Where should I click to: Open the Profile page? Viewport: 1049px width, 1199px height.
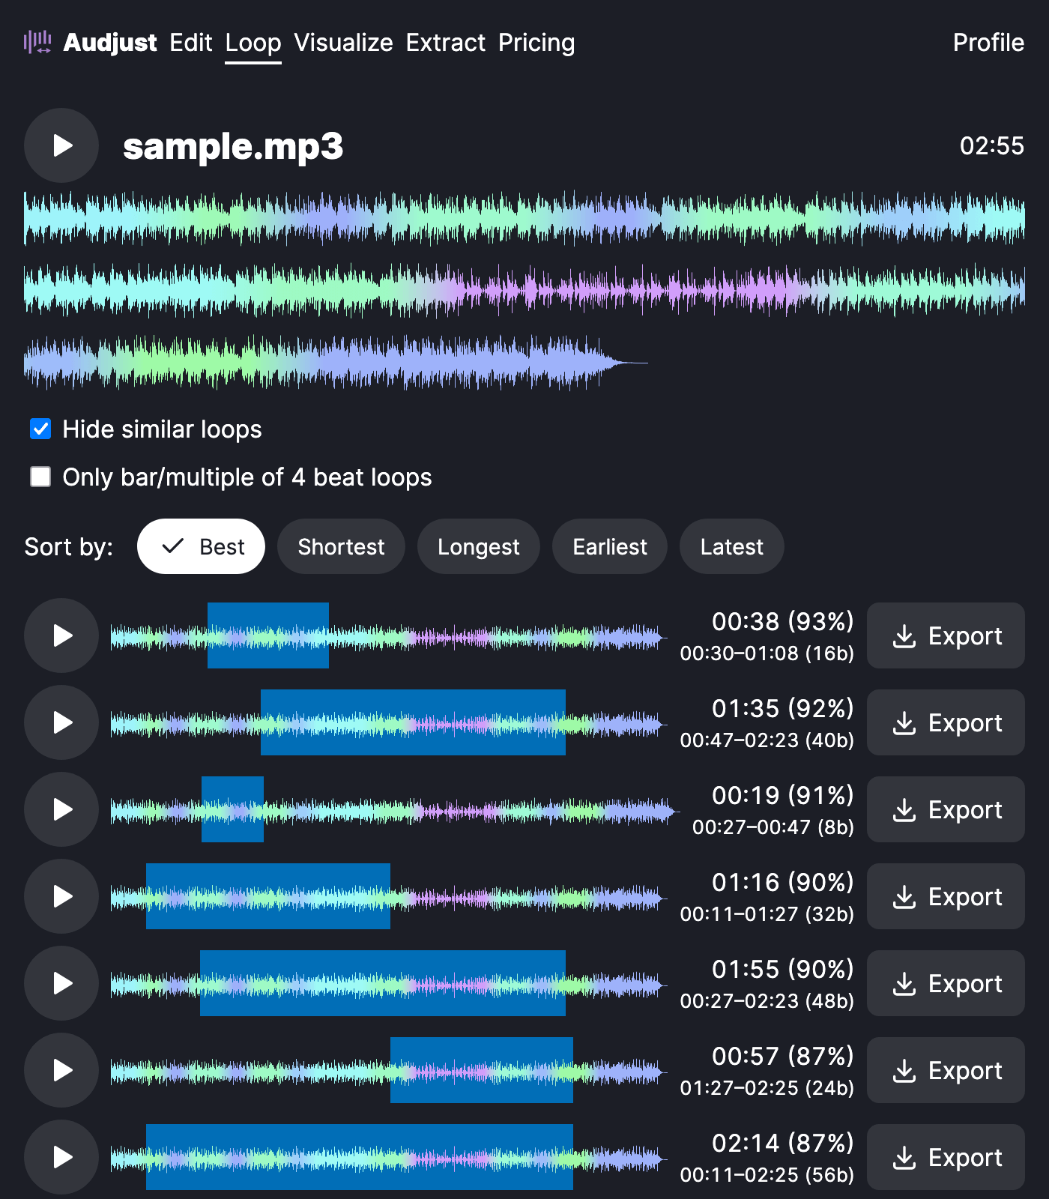coord(988,43)
